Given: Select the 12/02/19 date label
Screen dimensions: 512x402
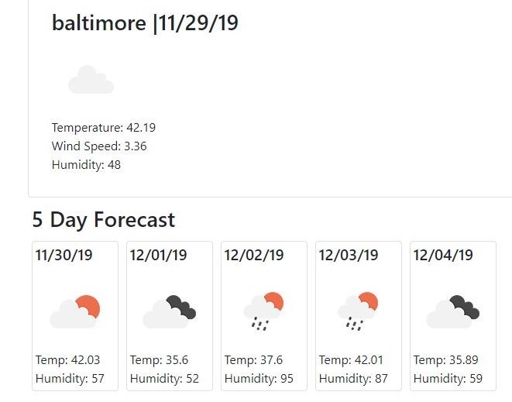Looking at the screenshot, I should click(x=254, y=255).
